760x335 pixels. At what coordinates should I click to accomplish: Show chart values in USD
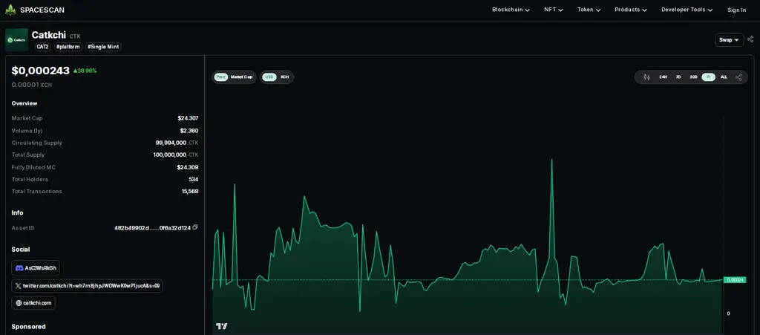point(269,77)
